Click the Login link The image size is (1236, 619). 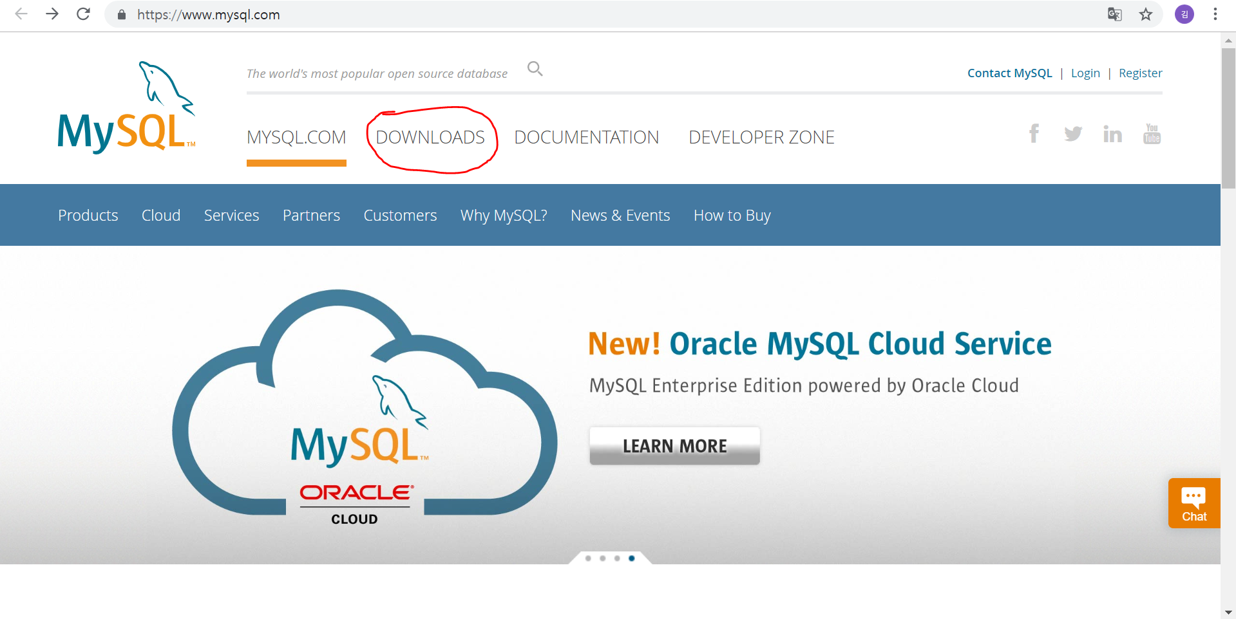(x=1085, y=73)
